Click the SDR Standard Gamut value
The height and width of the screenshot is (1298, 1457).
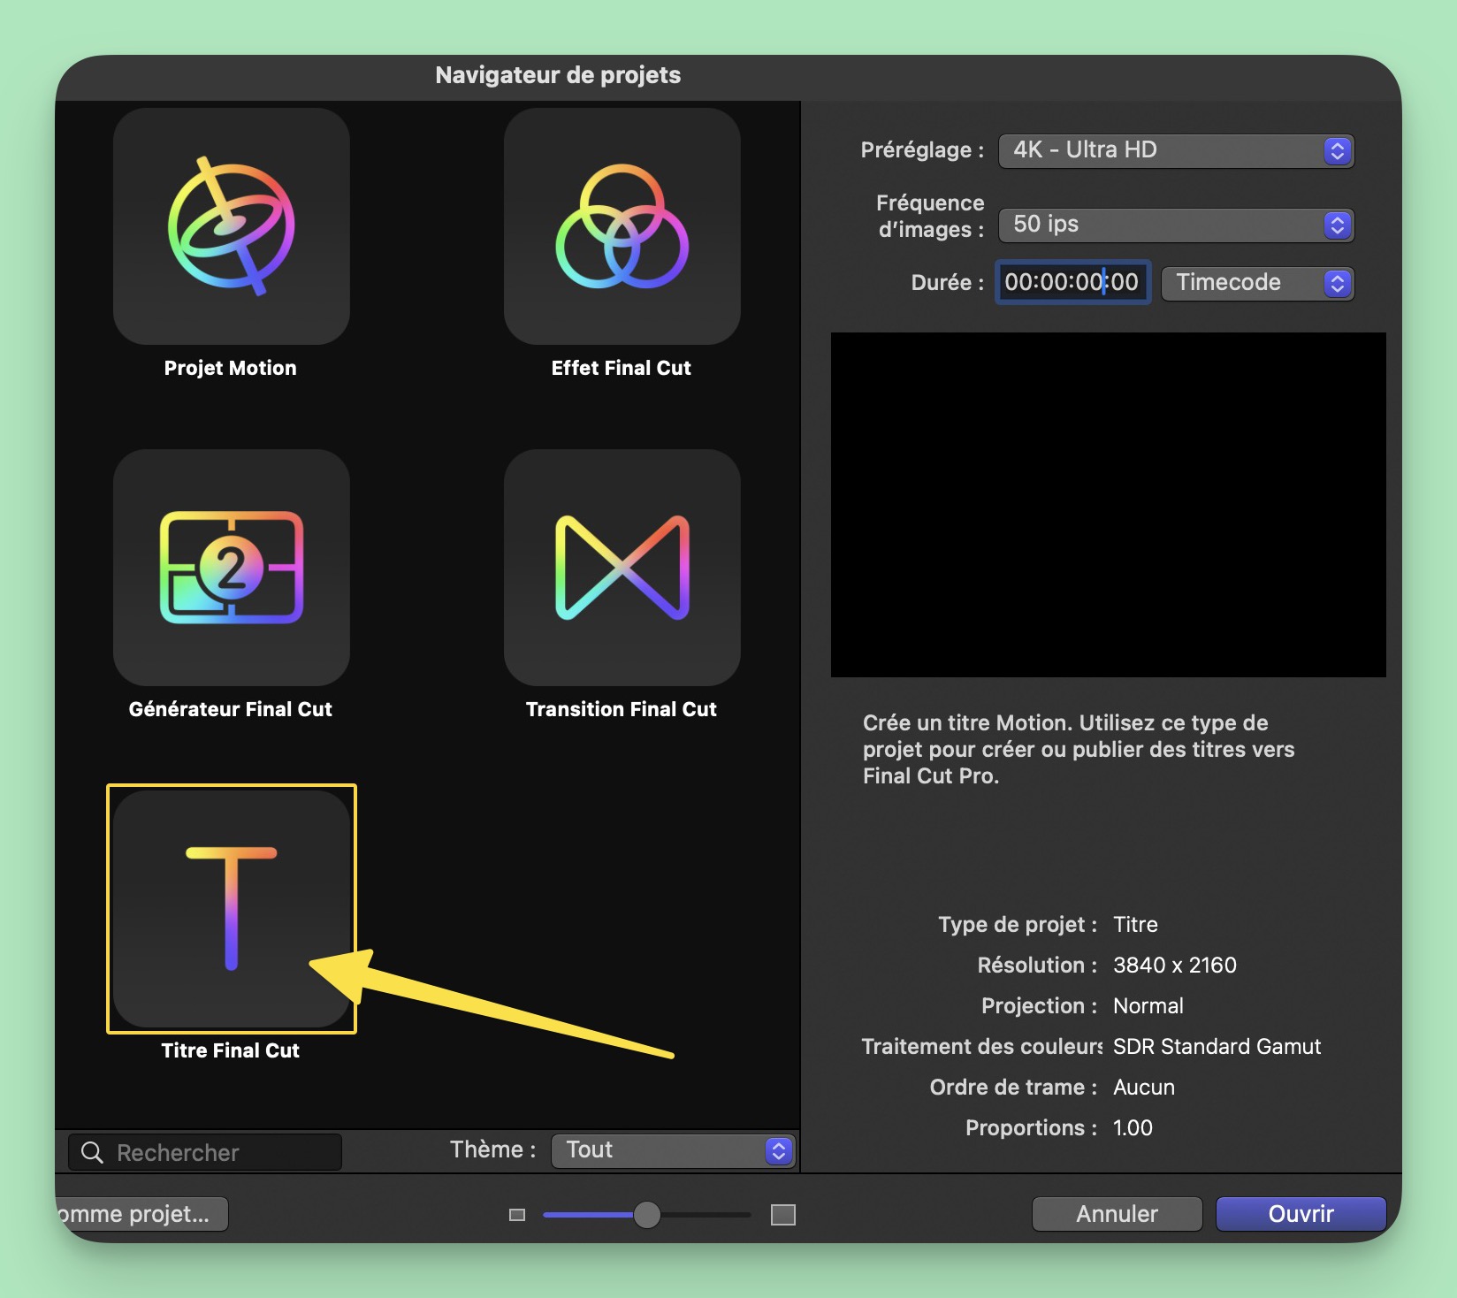1217,1047
